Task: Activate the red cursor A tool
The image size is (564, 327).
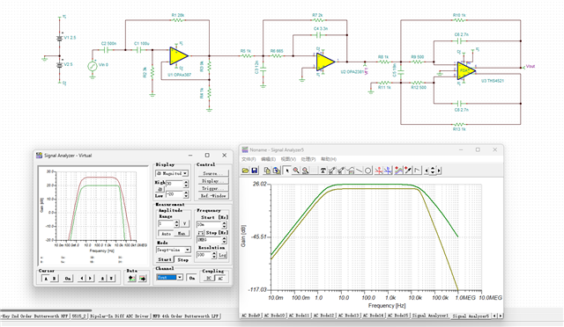Action: point(378,171)
